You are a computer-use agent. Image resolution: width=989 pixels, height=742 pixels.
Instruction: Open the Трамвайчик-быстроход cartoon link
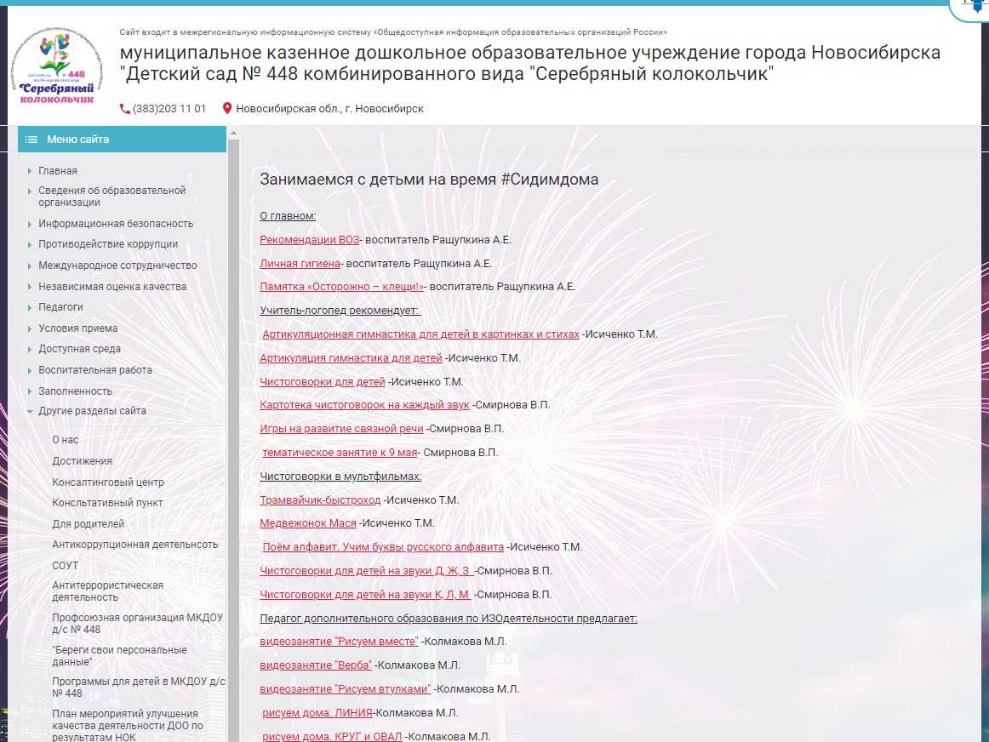coord(320,500)
